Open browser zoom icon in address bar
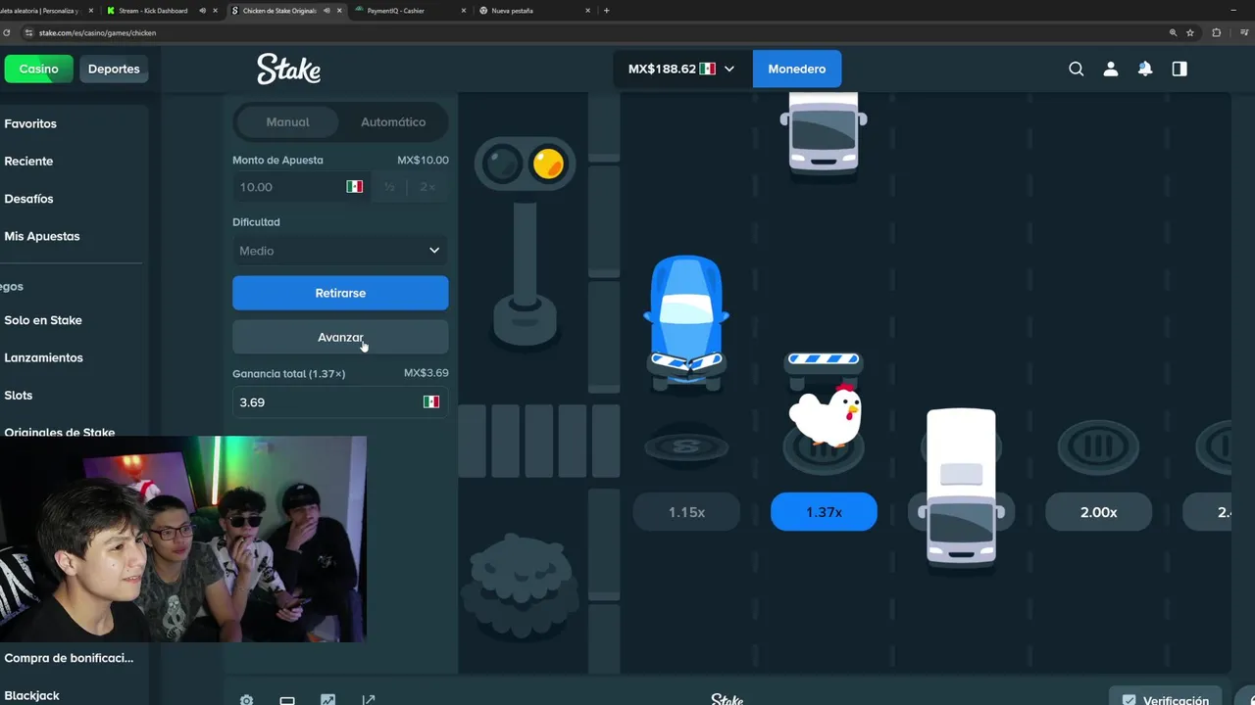 (1173, 32)
